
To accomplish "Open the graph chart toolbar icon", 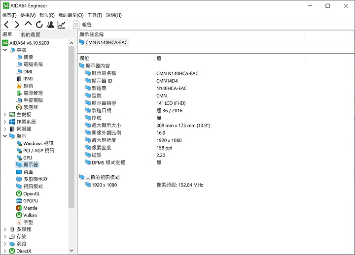I will point(61,25).
